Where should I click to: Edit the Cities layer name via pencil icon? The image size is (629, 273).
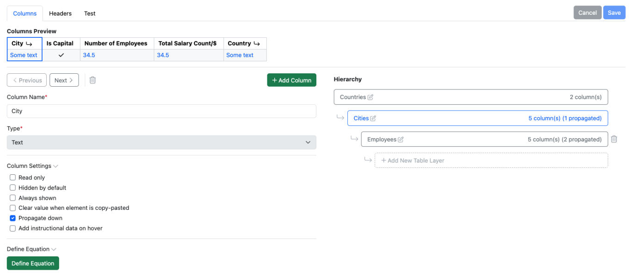373,119
